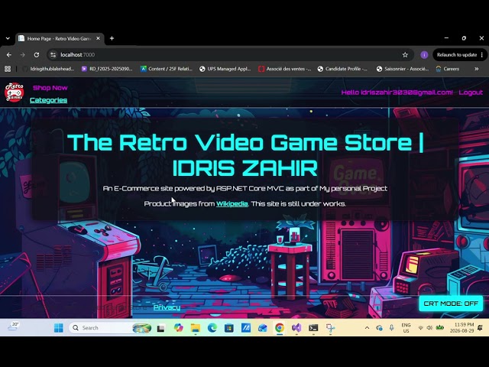Open the Hello idriszahir3030@gmail.com account link
Screen dimensions: 489x367
[x=397, y=93]
